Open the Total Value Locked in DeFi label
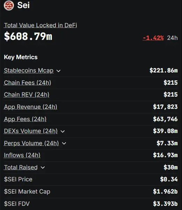182x210 pixels. coord(40,26)
